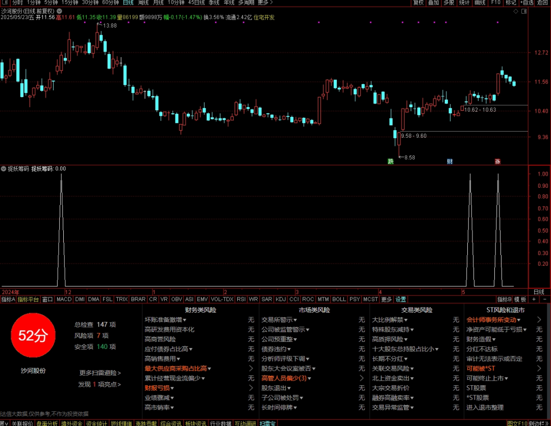The width and height of the screenshot is (551, 426).
Task: Switch to the 月线 timeframe
Action: tap(159, 3)
